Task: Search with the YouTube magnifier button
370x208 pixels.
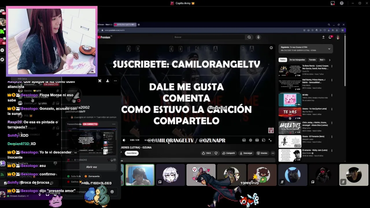Action: coord(249,37)
